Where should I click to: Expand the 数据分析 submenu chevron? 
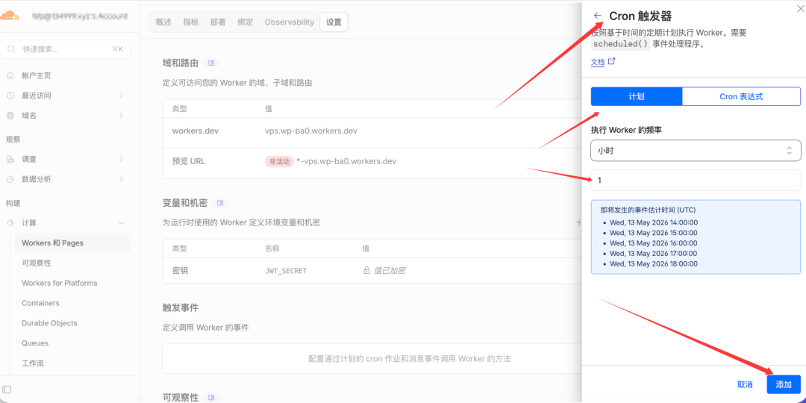pos(122,179)
